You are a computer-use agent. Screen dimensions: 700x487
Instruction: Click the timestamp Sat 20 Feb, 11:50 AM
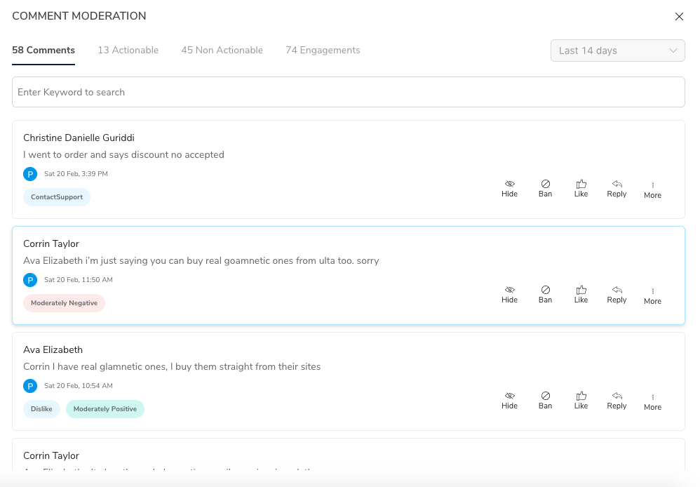(78, 280)
